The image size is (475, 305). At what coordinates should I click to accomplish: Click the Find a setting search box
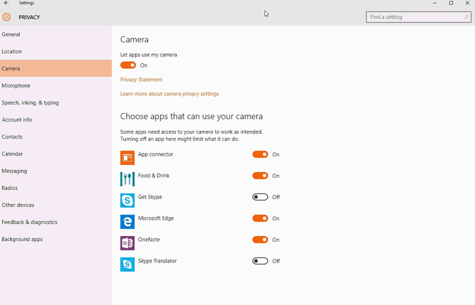coord(418,17)
